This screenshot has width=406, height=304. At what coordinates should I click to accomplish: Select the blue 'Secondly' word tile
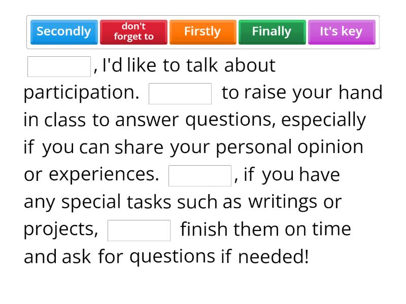(63, 31)
